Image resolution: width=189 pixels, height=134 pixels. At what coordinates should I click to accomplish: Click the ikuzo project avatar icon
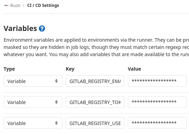coord(6,6)
